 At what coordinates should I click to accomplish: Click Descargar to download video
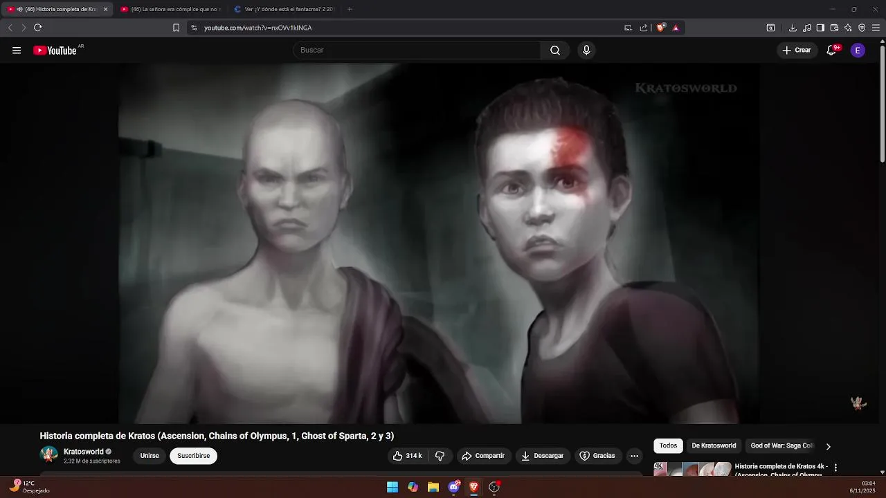pos(543,456)
